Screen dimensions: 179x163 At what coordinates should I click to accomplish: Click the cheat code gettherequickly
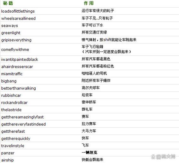[x=16, y=139]
